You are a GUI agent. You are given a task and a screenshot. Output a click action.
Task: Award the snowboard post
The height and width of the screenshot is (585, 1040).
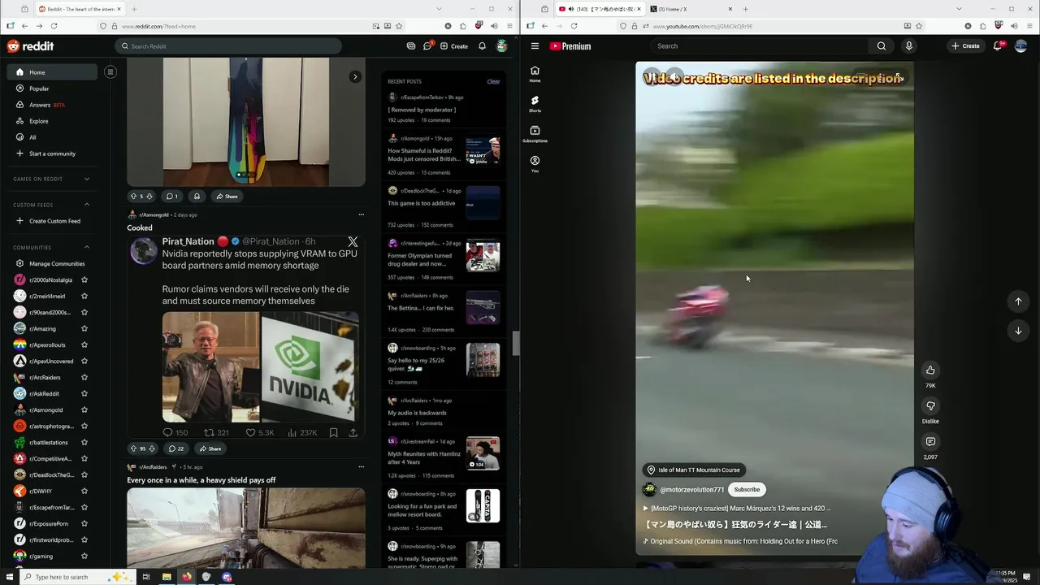pyautogui.click(x=197, y=197)
